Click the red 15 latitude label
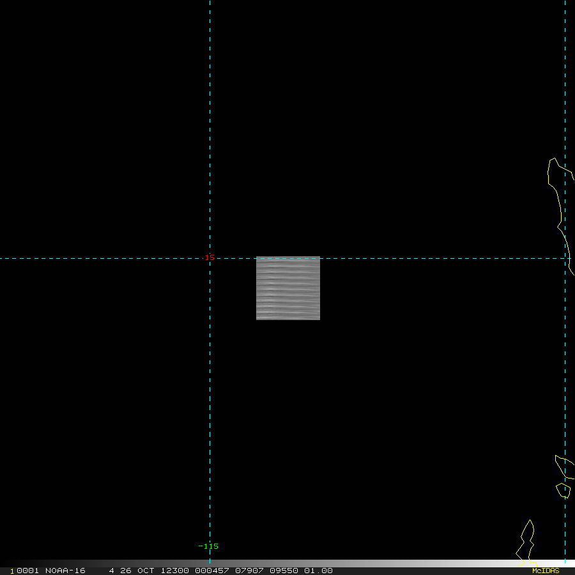Viewport: 575px width, 575px height. [x=210, y=258]
